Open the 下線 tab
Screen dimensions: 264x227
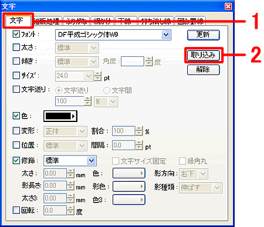126,21
